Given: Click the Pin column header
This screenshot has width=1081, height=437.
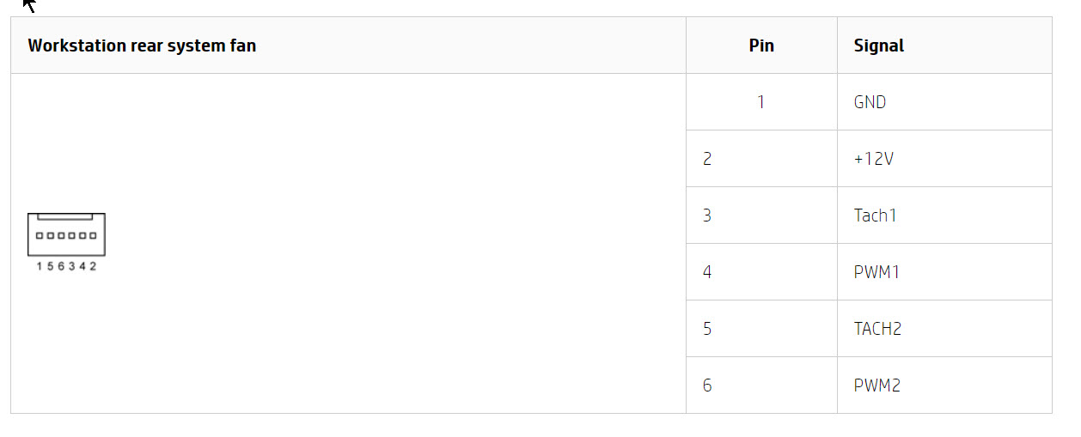Looking at the screenshot, I should (x=761, y=46).
